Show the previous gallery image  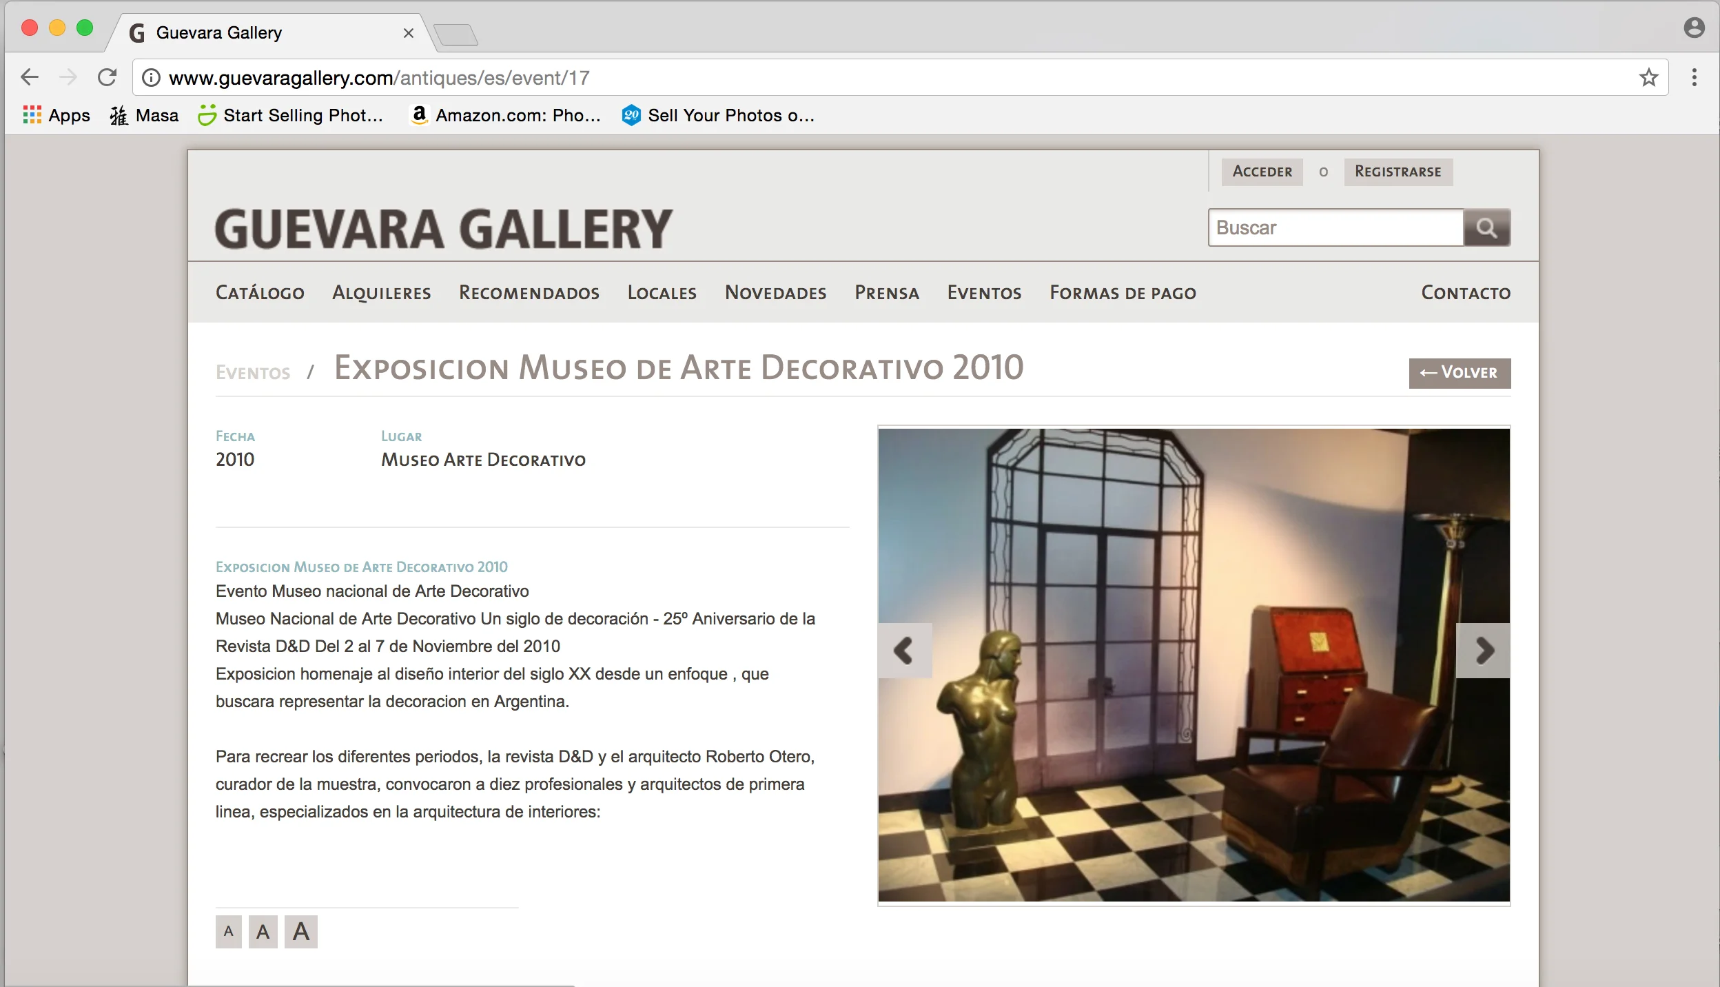coord(904,651)
